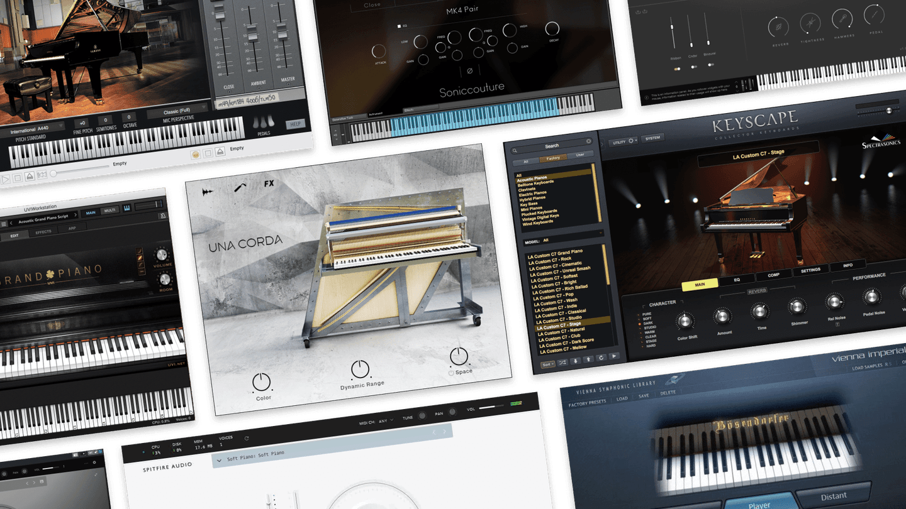Screen dimensions: 906x509
Task: Click the User filter button in Keyscape browser
Action: coord(580,155)
